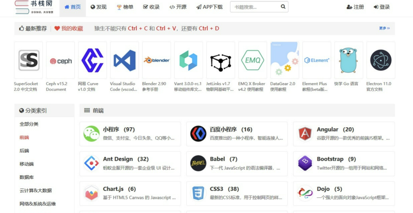The height and width of the screenshot is (213, 413).
Task: Open the Visual Studio Code 参考手册 thumbnail
Action: [124, 60]
